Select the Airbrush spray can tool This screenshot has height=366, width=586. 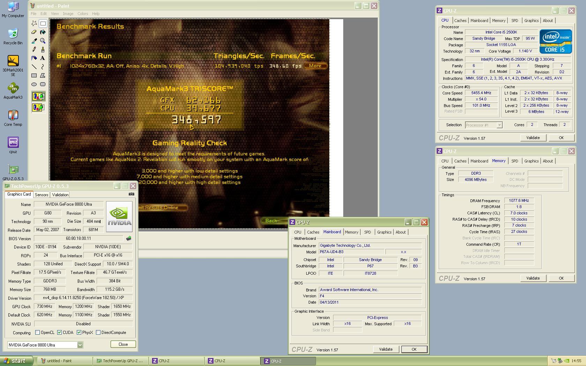coord(34,58)
